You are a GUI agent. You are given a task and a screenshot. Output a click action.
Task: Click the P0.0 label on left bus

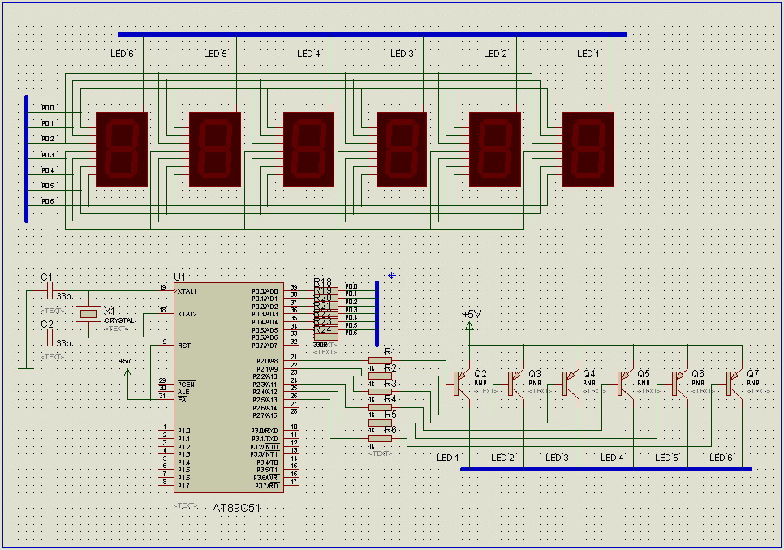click(x=48, y=108)
